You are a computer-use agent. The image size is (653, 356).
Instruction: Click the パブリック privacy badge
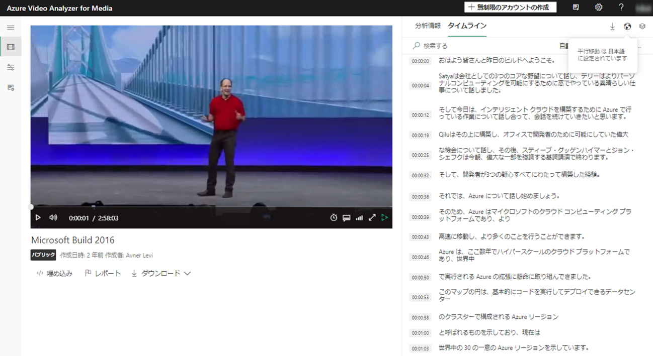click(x=43, y=255)
